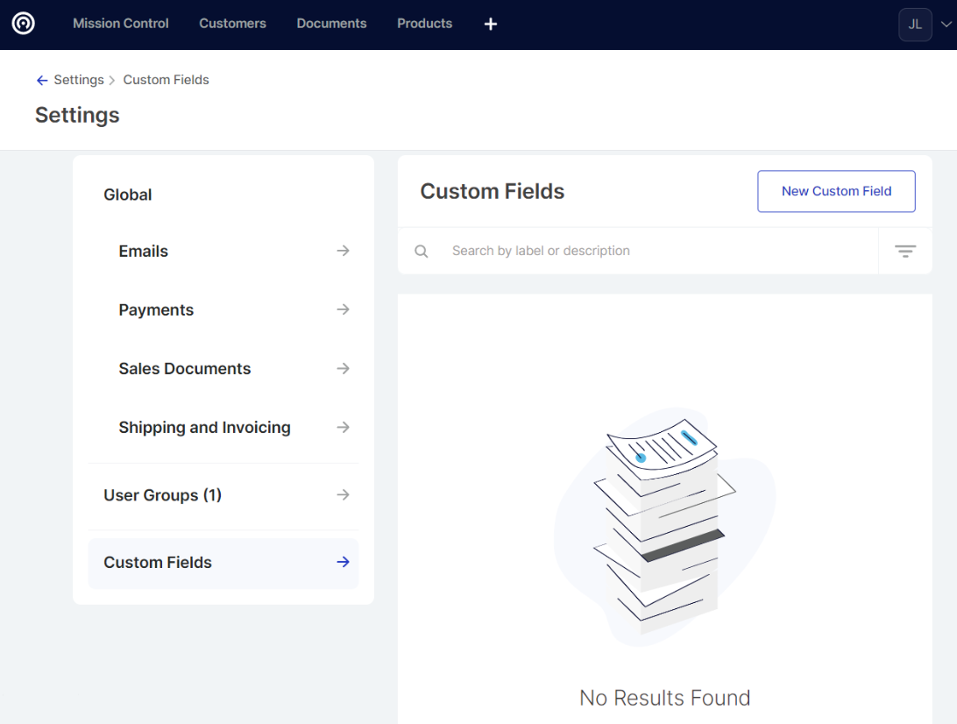Open the filter icon beside search bar

click(905, 252)
